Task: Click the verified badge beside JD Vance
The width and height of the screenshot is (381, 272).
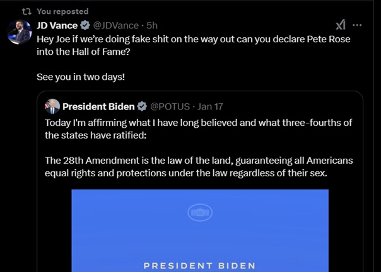Action: [x=85, y=25]
